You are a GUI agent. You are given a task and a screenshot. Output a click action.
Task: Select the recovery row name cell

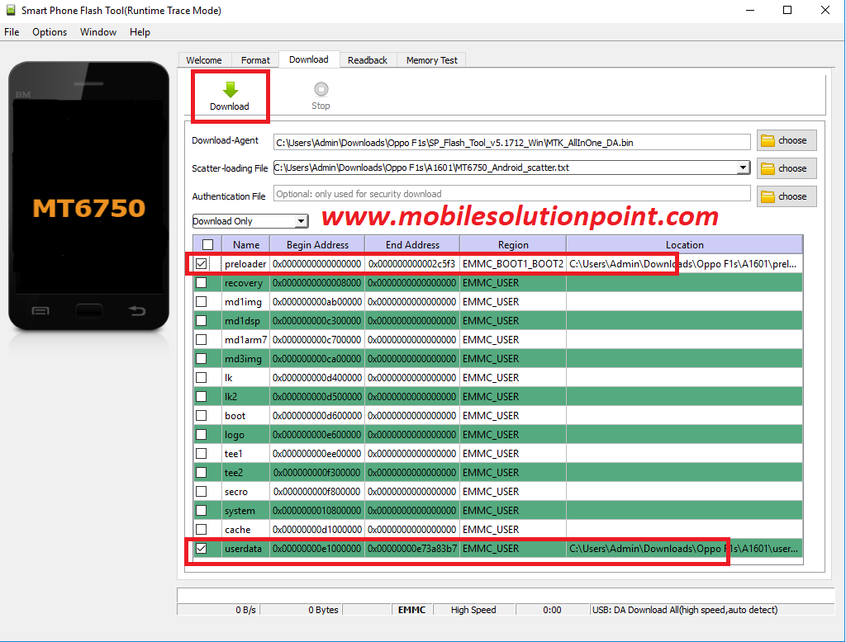(245, 282)
